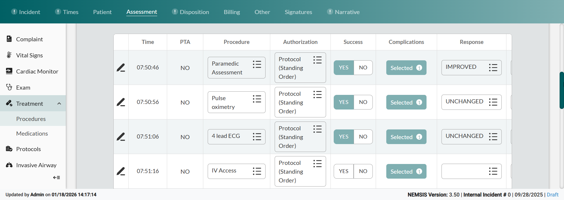Click the page vertical scrollbar thumb
The width and height of the screenshot is (564, 200).
tap(562, 90)
